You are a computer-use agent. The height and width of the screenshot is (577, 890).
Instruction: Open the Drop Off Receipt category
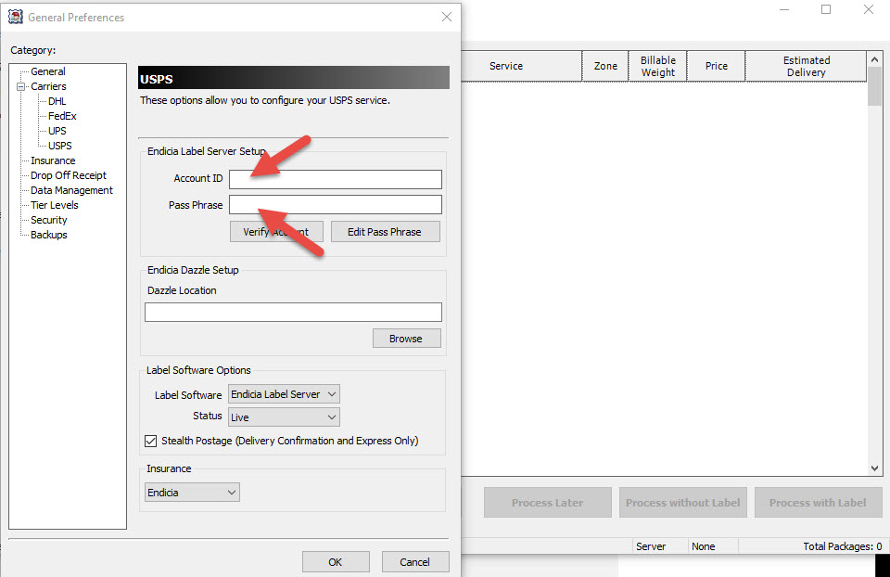pyautogui.click(x=68, y=175)
